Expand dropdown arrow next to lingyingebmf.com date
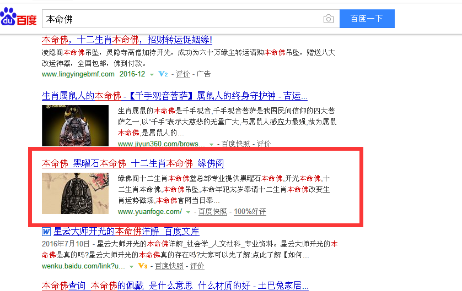The height and width of the screenshot is (291, 462). 152,75
